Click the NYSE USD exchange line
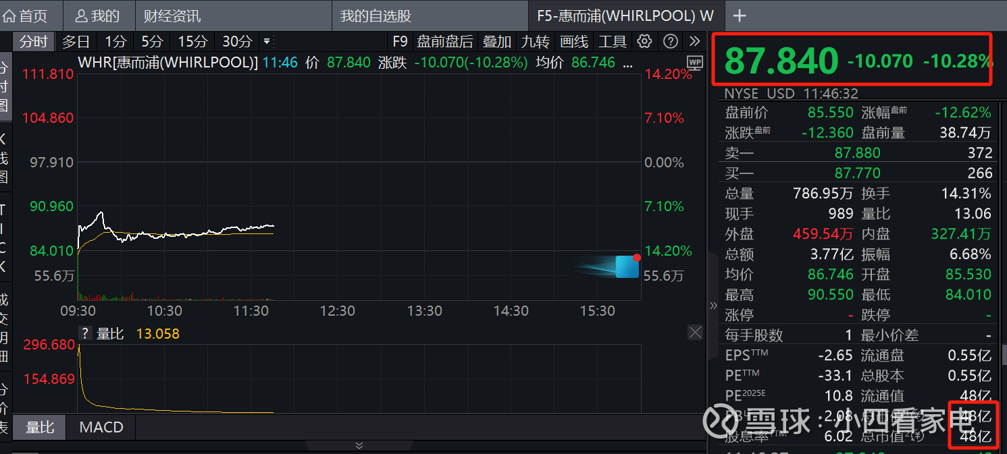The image size is (1007, 454). [x=792, y=94]
